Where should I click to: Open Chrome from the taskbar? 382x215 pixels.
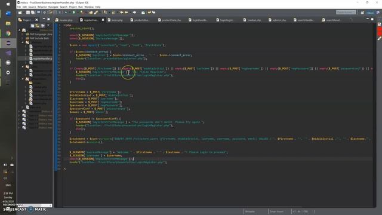(8, 33)
